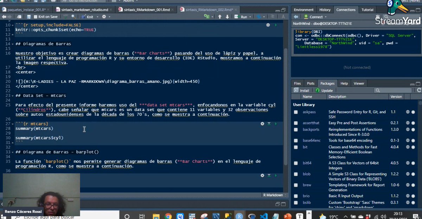
Task: Open Visual Studio Code from the taskbar
Action: tap(264, 216)
